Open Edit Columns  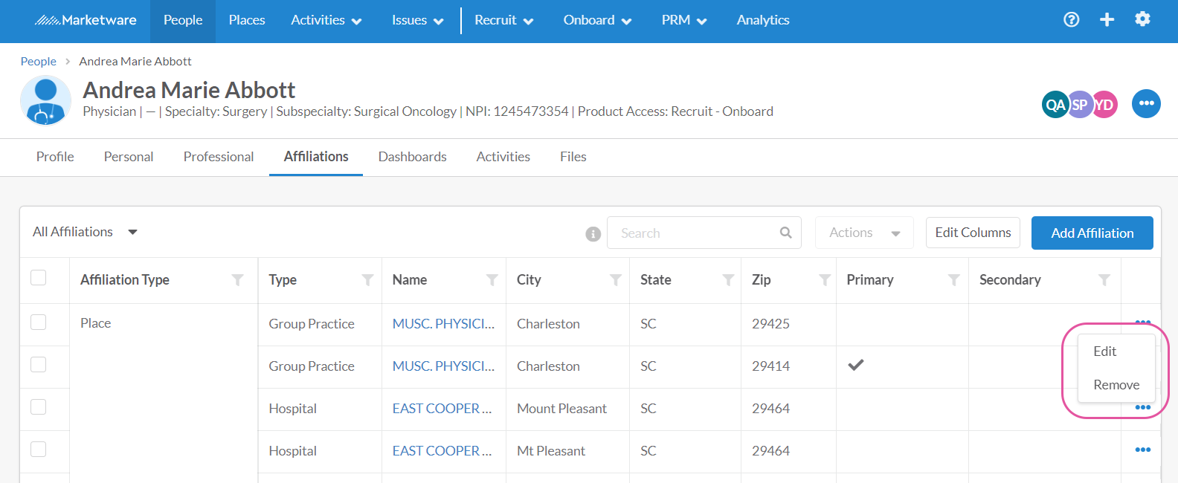coord(973,233)
